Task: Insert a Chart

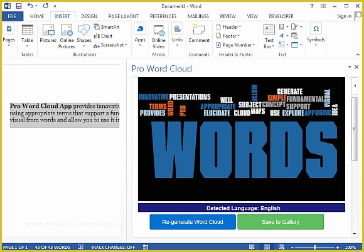Action: pos(103,36)
